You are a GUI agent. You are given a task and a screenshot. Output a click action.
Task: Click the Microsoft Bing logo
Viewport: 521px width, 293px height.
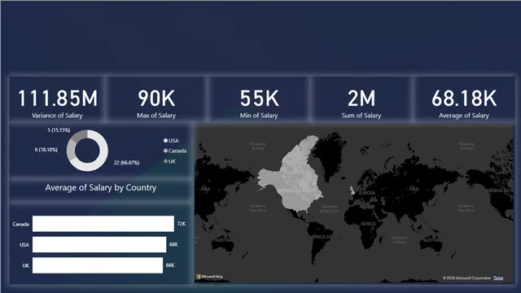click(x=209, y=277)
